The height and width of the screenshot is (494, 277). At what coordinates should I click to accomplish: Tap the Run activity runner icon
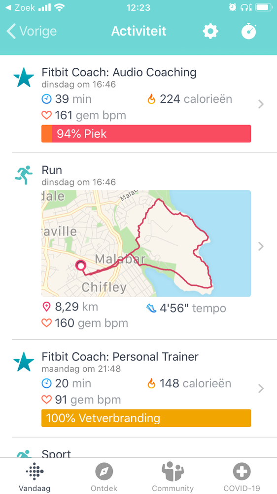(24, 175)
